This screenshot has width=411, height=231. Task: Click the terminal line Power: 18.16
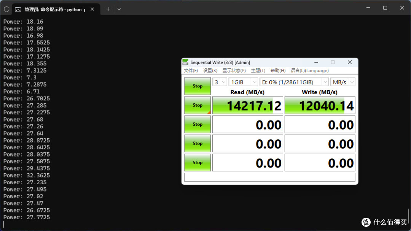(23, 22)
